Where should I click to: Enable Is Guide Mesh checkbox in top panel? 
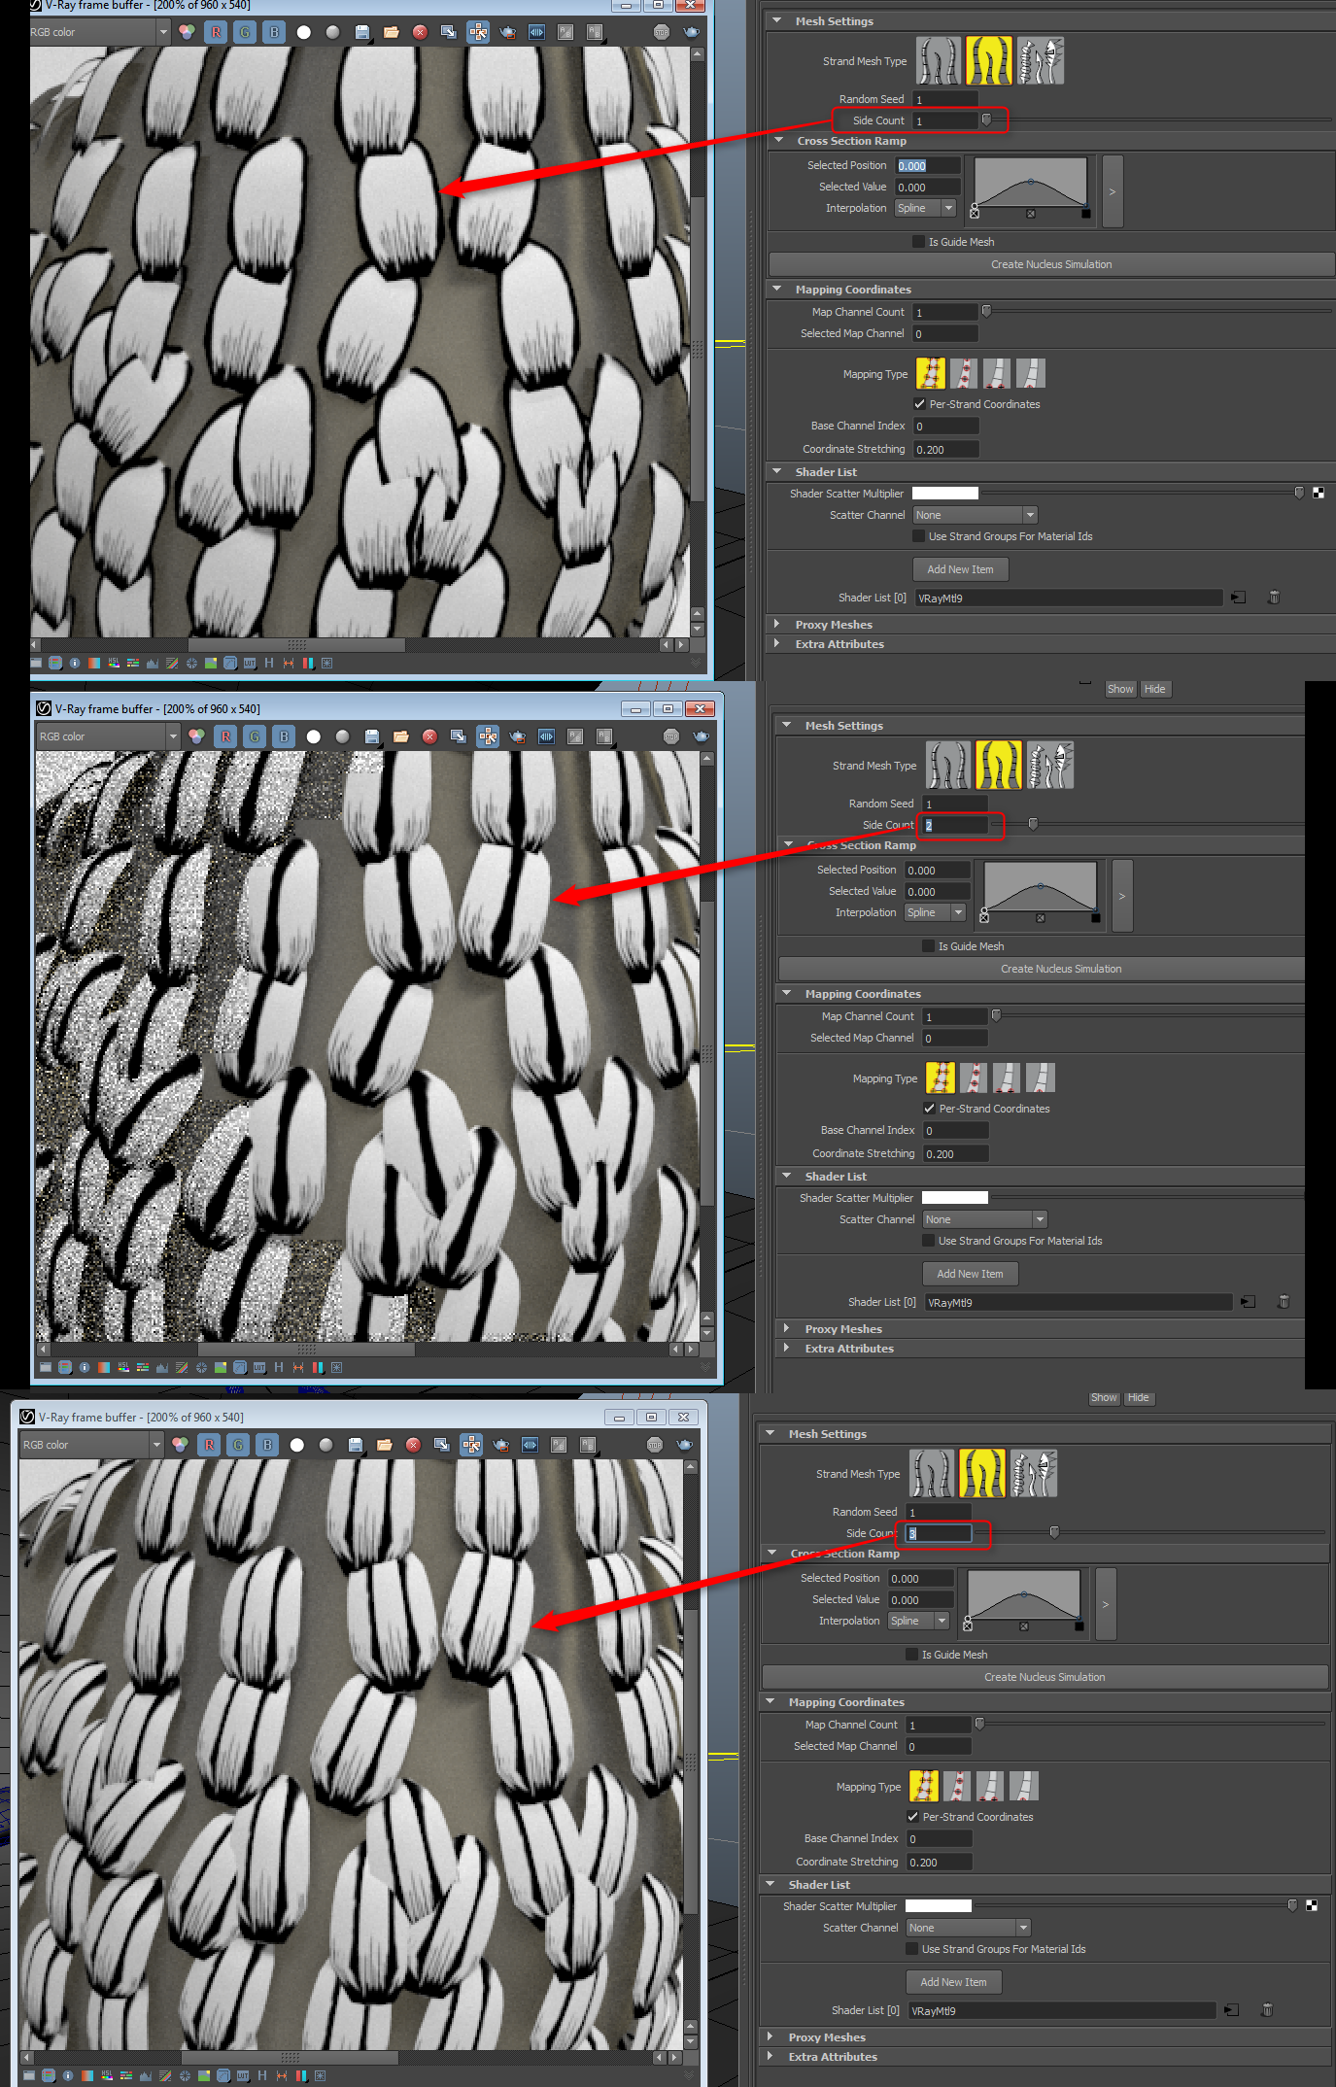point(919,242)
